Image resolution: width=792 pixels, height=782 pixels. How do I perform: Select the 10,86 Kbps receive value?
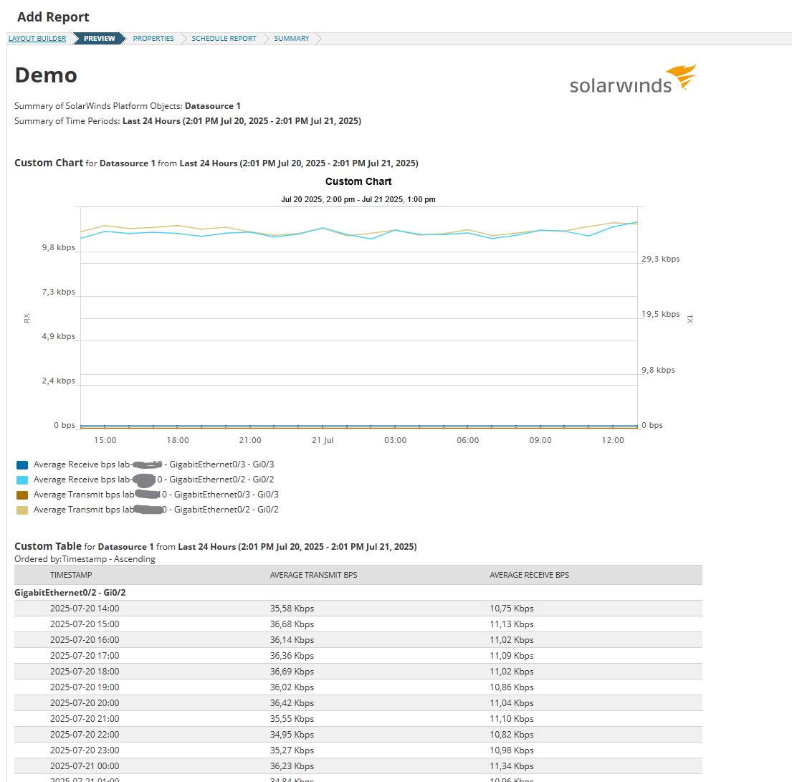(x=511, y=687)
